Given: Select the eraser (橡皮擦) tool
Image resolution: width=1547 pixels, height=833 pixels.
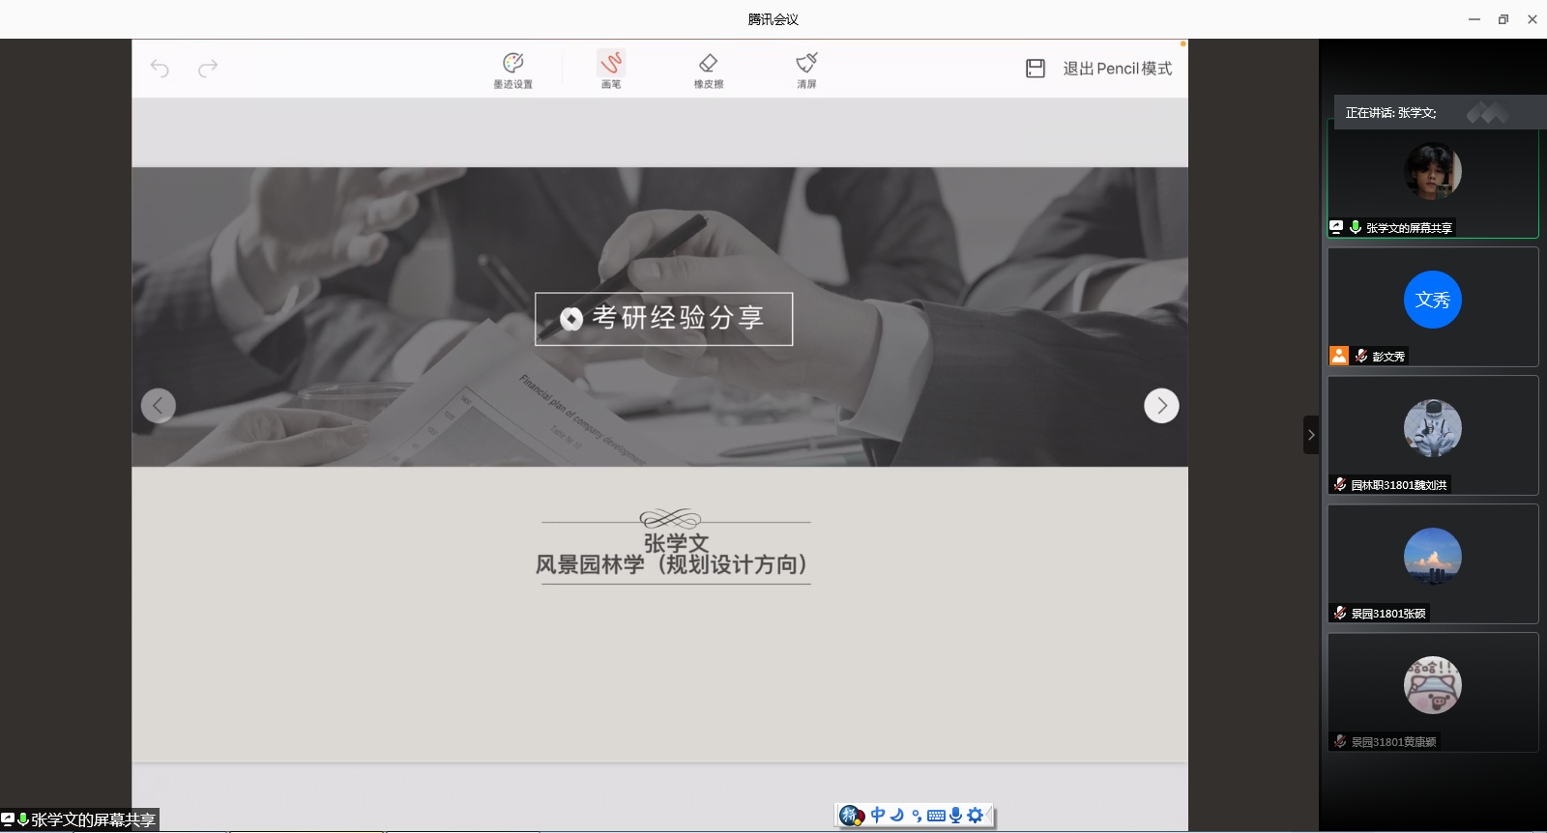Looking at the screenshot, I should click(709, 70).
